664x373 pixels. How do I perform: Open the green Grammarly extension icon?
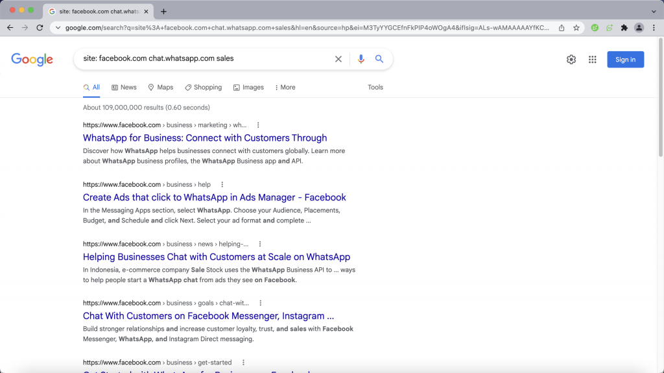(x=595, y=27)
